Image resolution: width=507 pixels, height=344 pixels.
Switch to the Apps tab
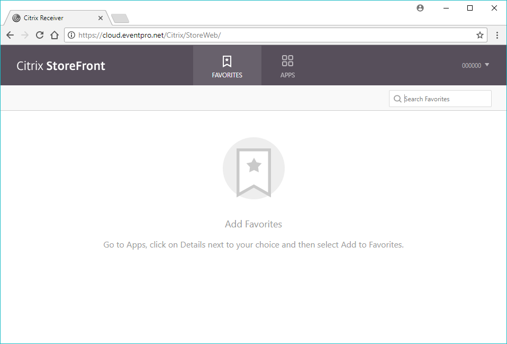[287, 66]
